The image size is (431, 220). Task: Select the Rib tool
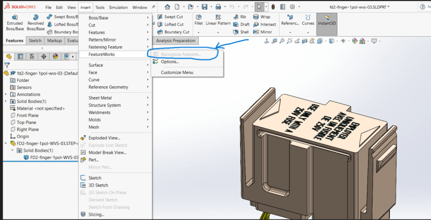coord(239,17)
